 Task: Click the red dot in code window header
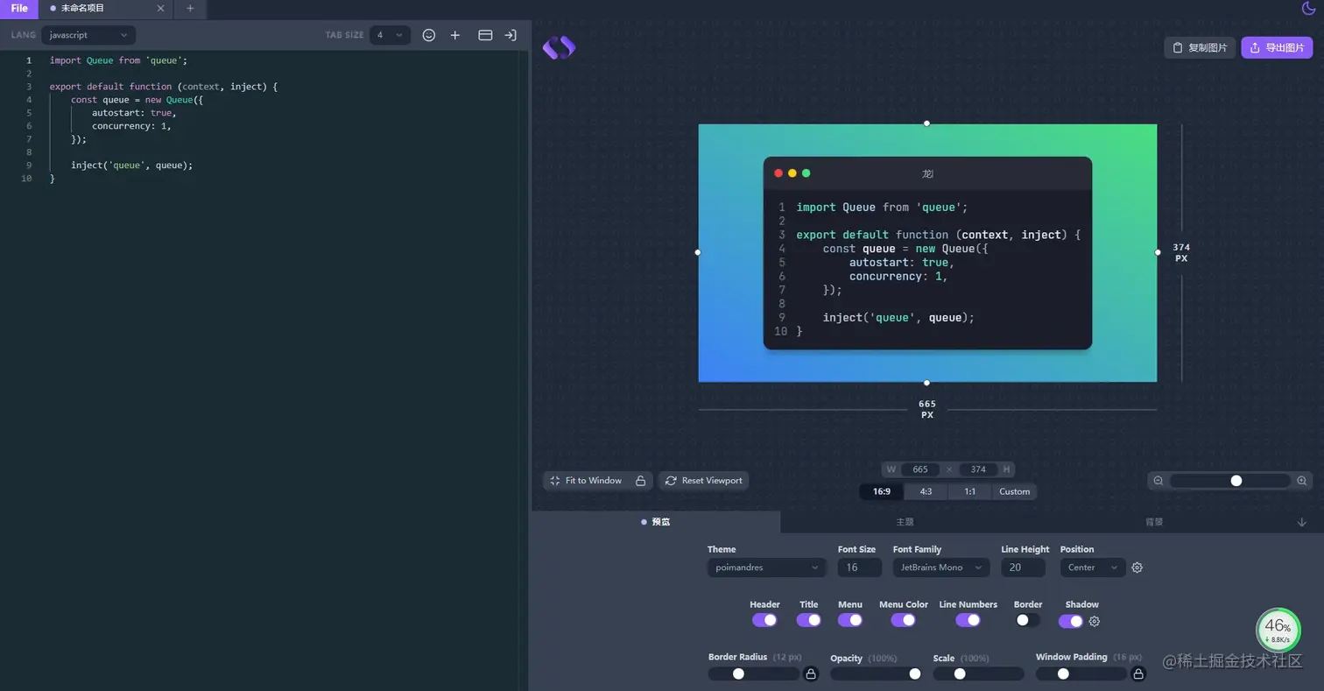(x=778, y=173)
